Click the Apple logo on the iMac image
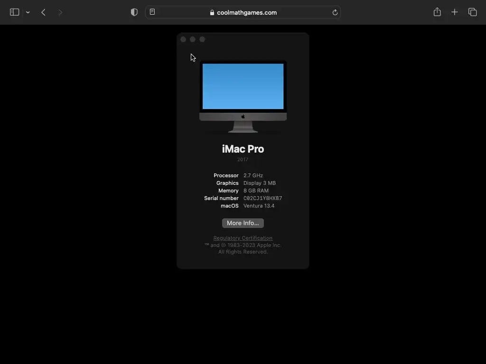Image resolution: width=486 pixels, height=364 pixels. 243,117
